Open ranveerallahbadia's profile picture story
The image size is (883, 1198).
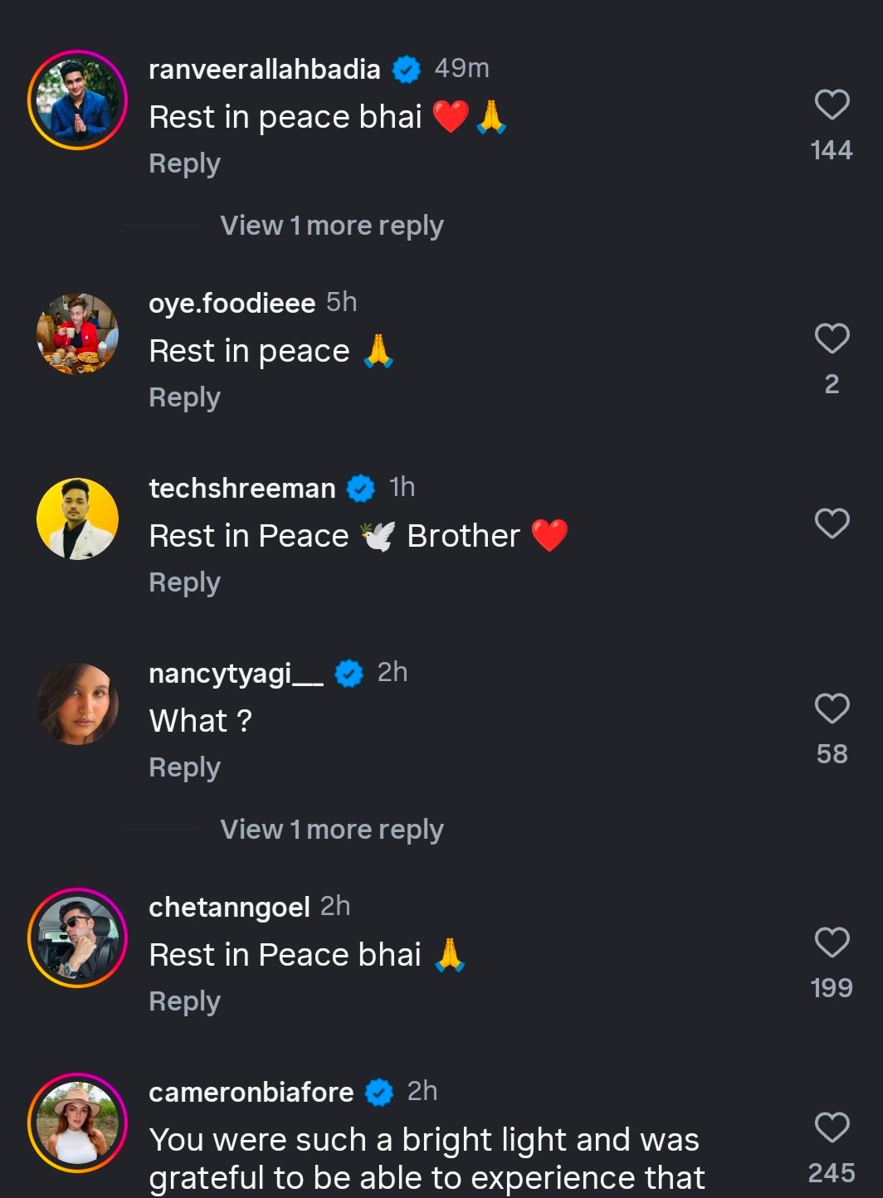[x=77, y=100]
